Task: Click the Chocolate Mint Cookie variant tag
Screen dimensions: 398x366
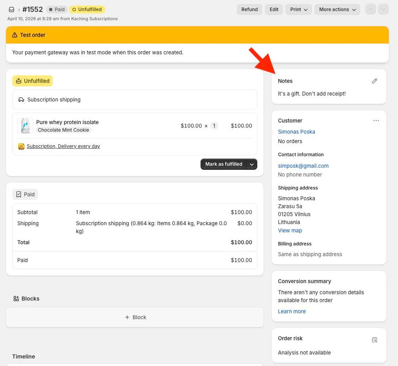Action: (63, 130)
